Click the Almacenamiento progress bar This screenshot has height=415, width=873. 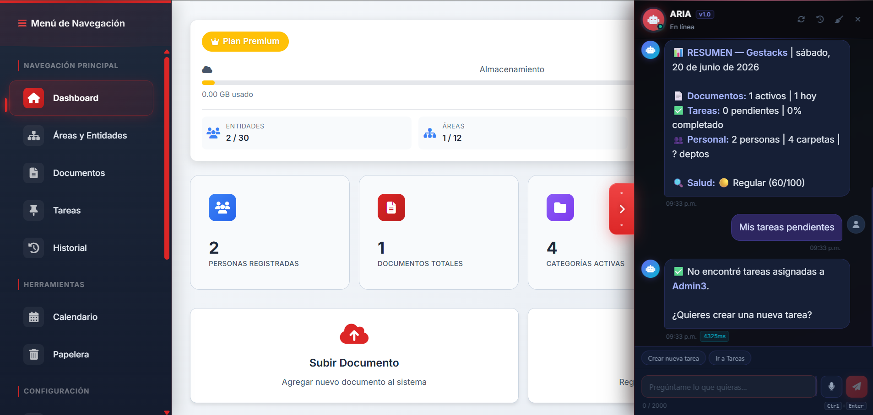coord(418,83)
